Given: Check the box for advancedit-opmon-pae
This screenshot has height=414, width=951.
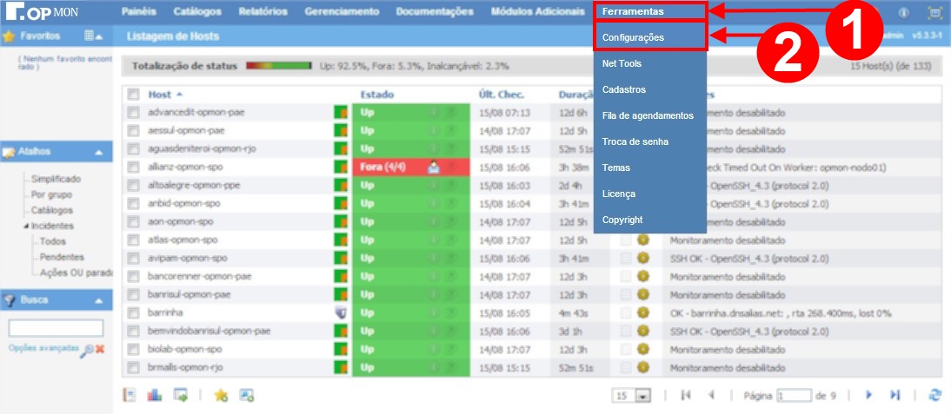Looking at the screenshot, I should coord(134,113).
